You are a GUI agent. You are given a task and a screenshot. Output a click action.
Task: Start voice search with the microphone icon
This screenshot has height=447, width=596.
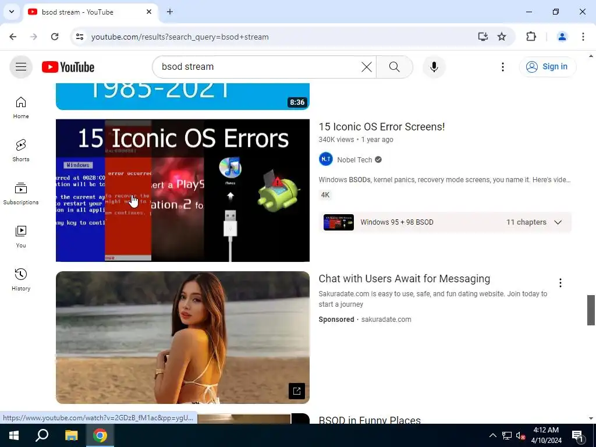434,67
